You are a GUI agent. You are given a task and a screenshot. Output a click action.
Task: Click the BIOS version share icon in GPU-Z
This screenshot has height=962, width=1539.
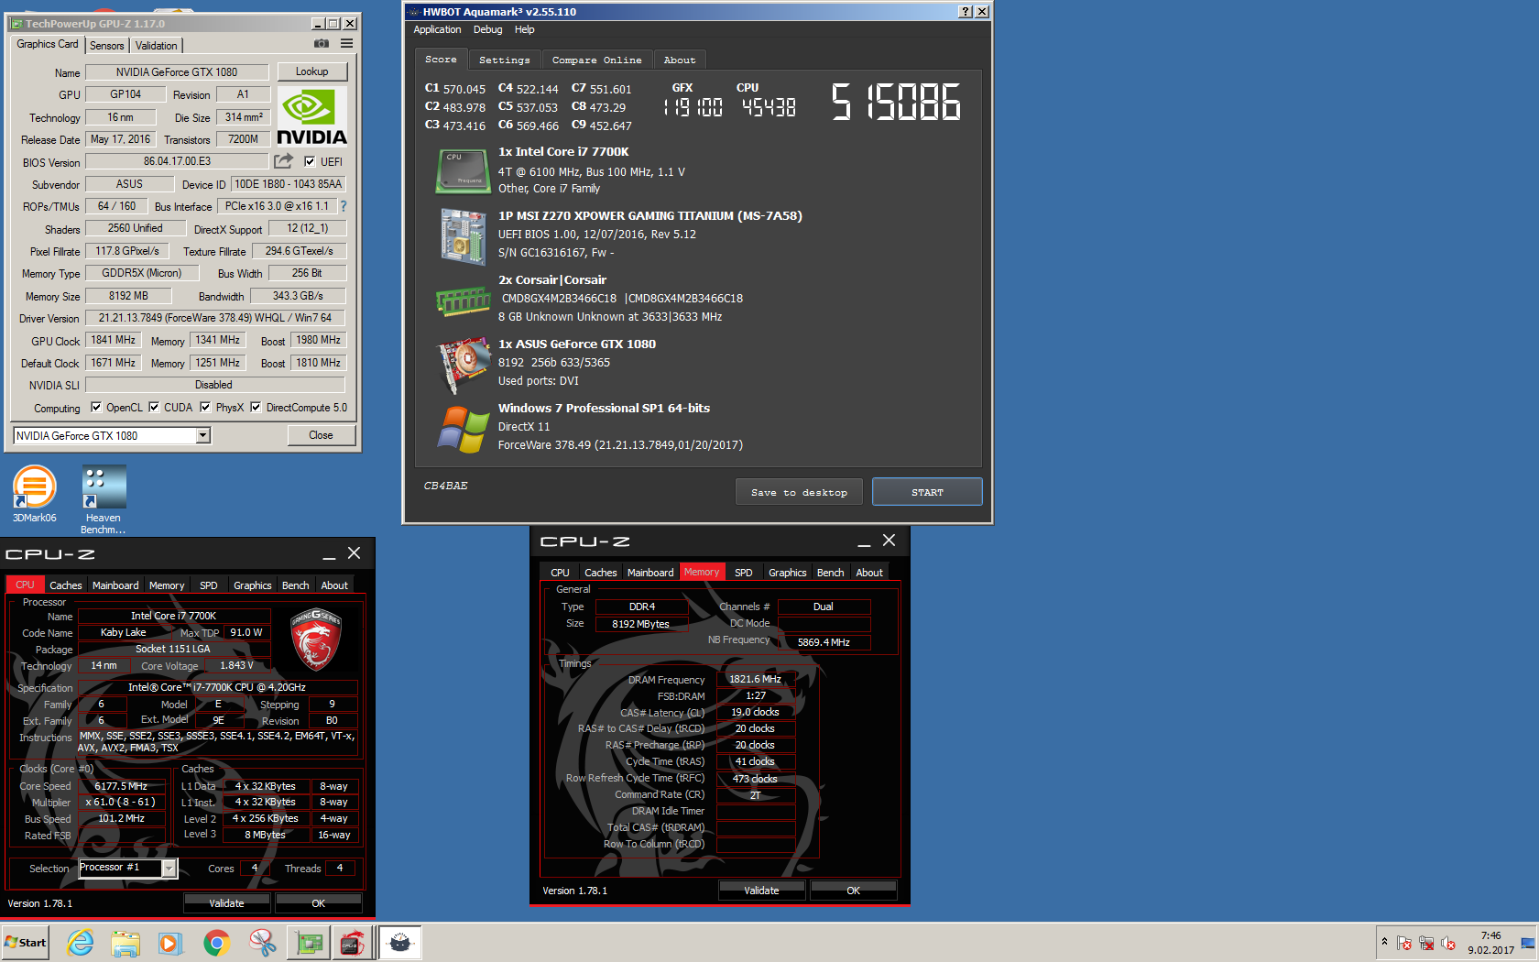[x=283, y=161]
